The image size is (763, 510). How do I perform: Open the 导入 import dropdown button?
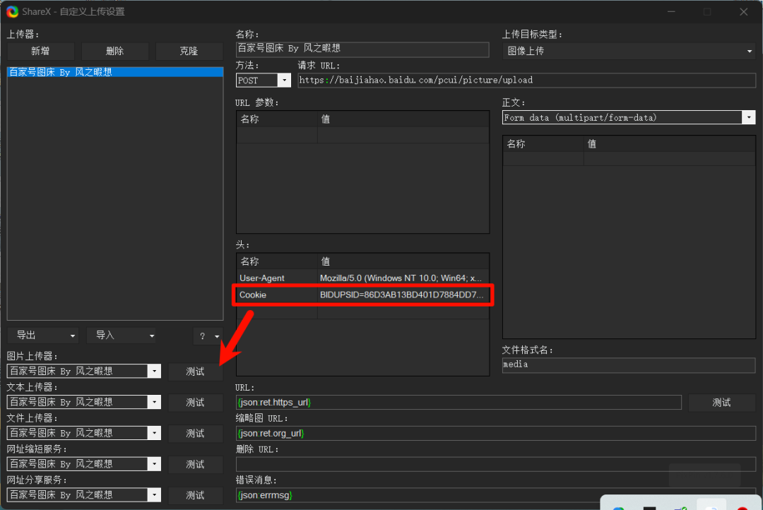click(122, 336)
